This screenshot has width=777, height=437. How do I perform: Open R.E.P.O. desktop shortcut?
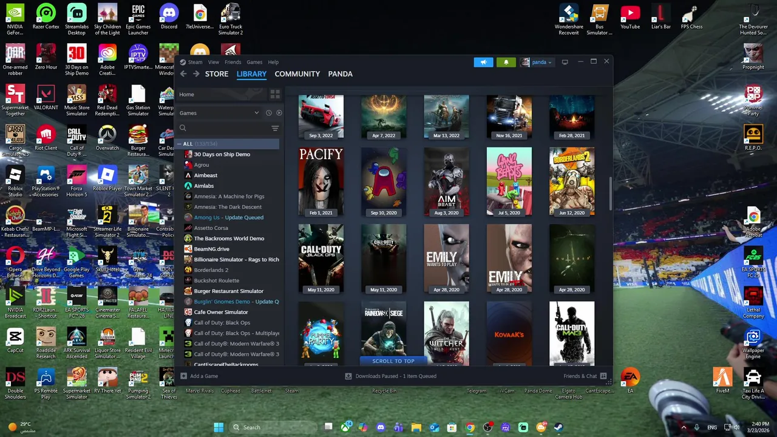tap(753, 138)
